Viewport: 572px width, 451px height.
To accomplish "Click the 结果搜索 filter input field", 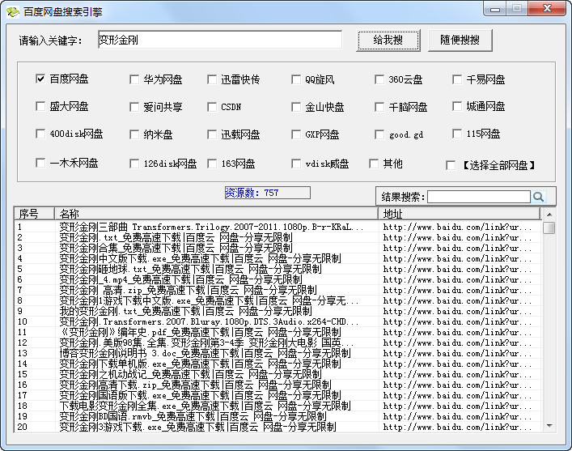I will pyautogui.click(x=479, y=197).
